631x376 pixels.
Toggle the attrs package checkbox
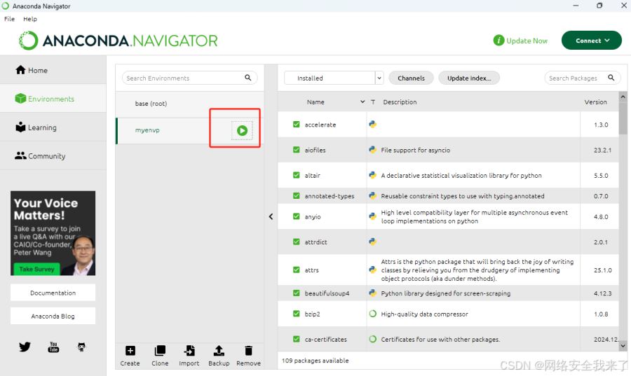point(296,270)
